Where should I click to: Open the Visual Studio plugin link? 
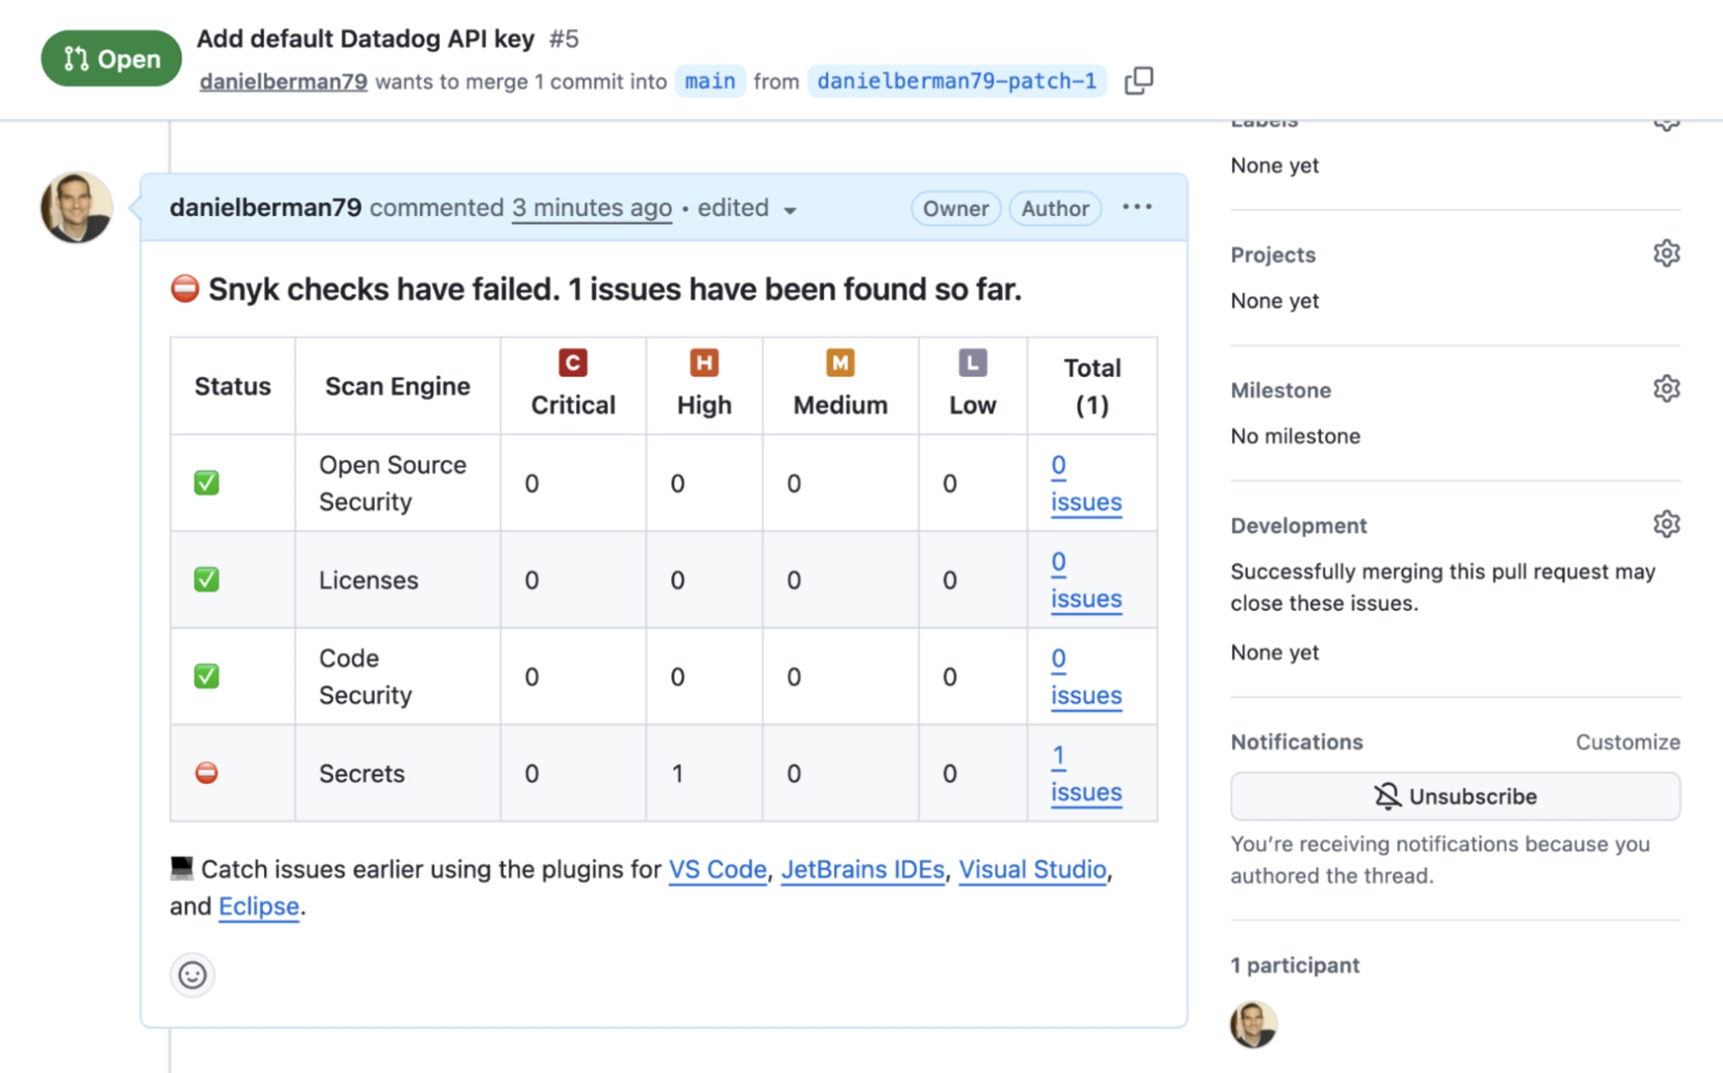1032,869
